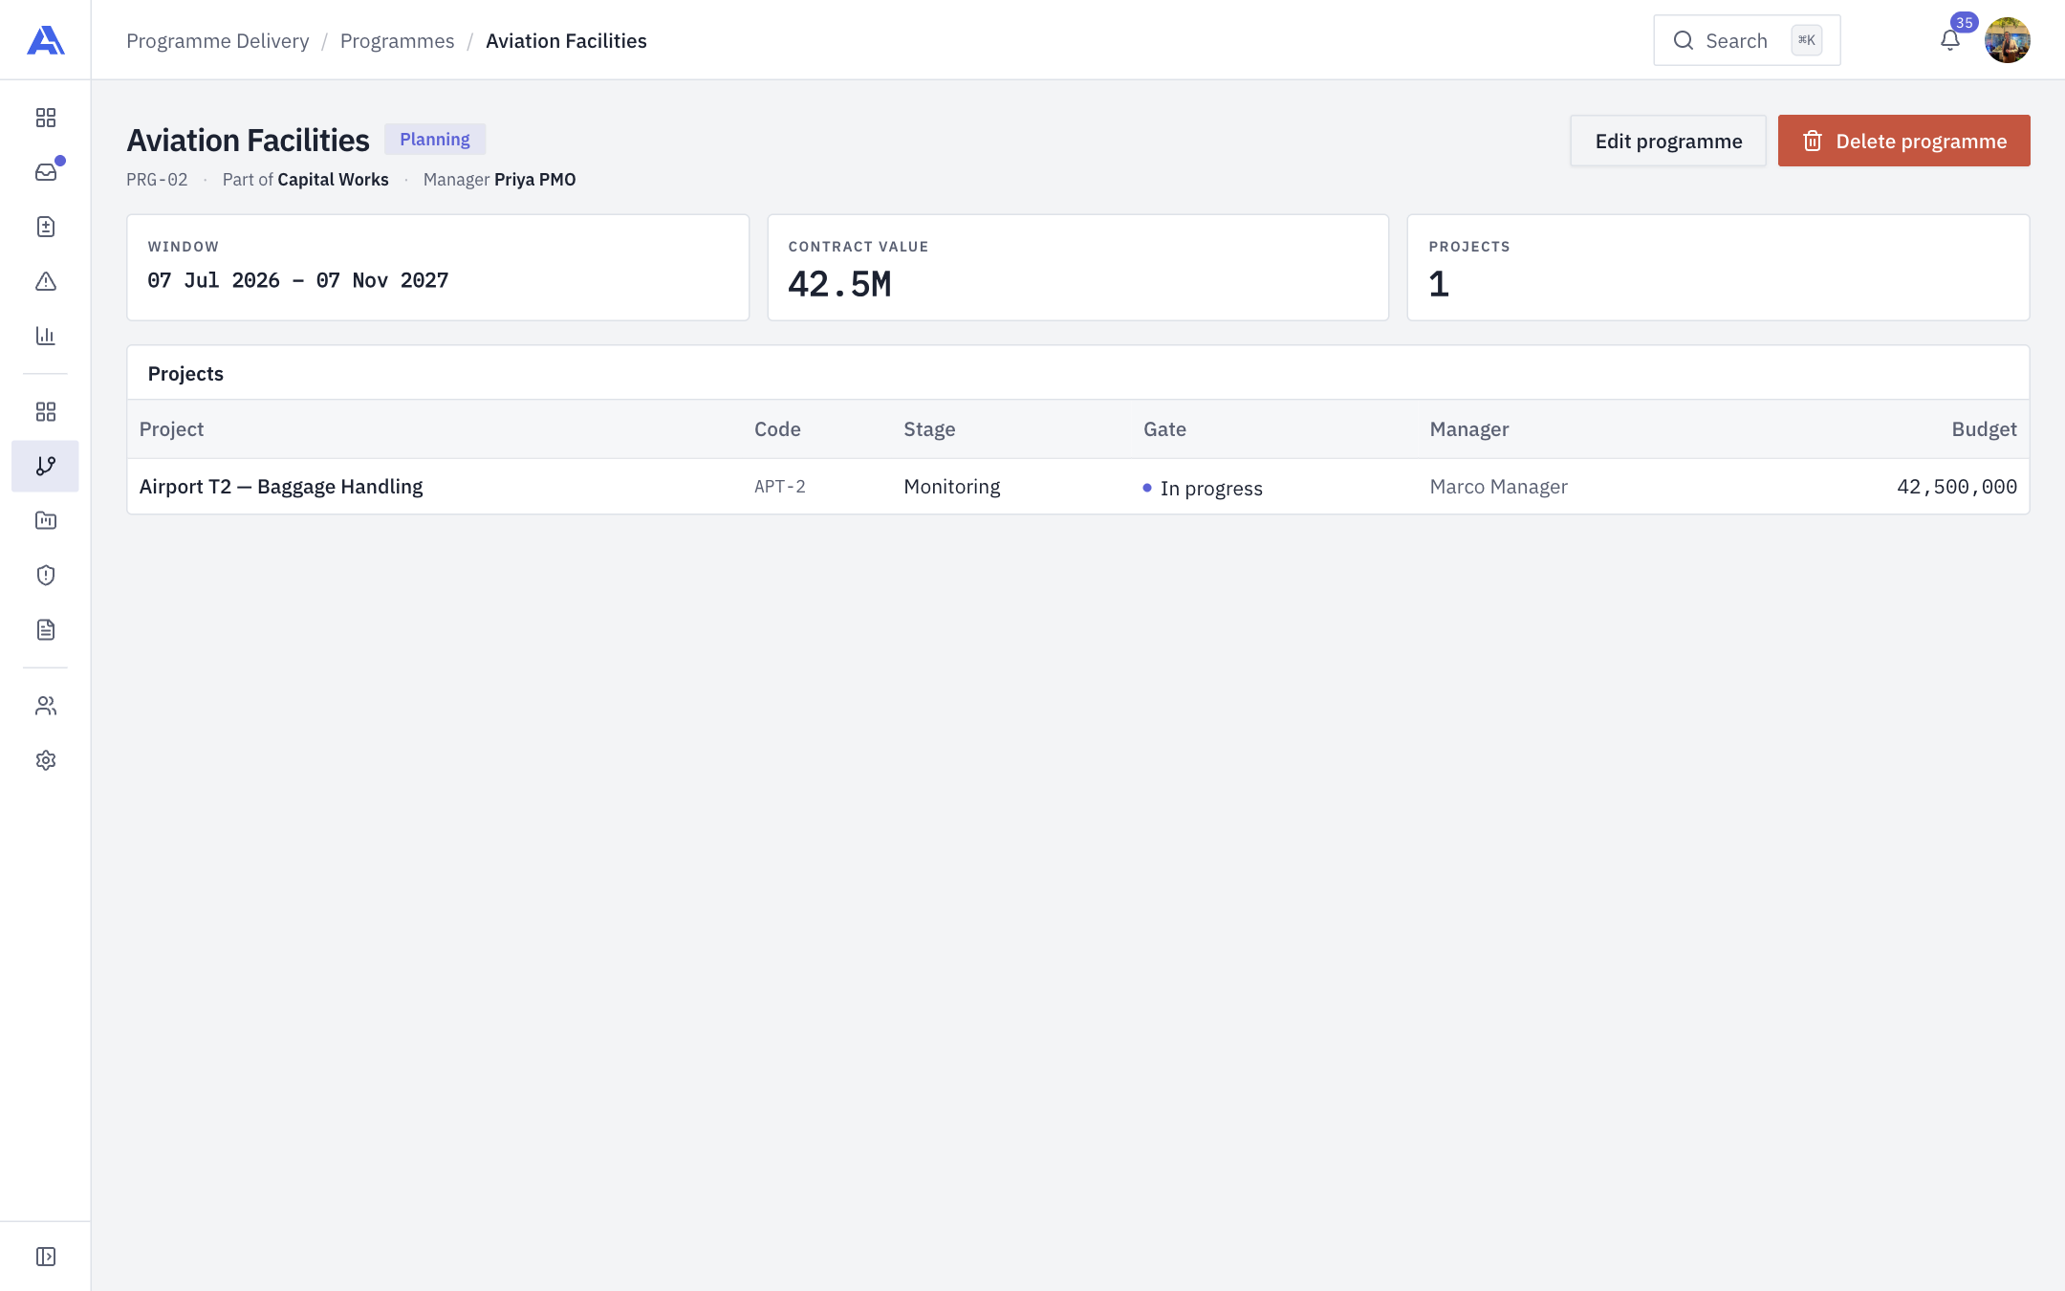Click Aviation Facilities breadcrumb item
2065x1291 pixels.
coord(566,41)
